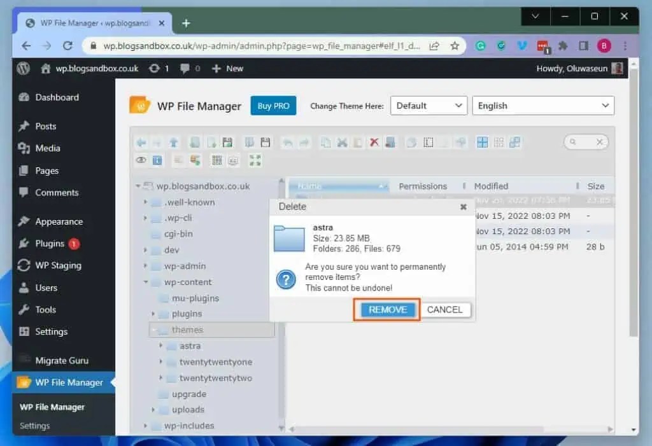Click inside the file search field
Screen dimensions: 652x446
tap(581, 142)
